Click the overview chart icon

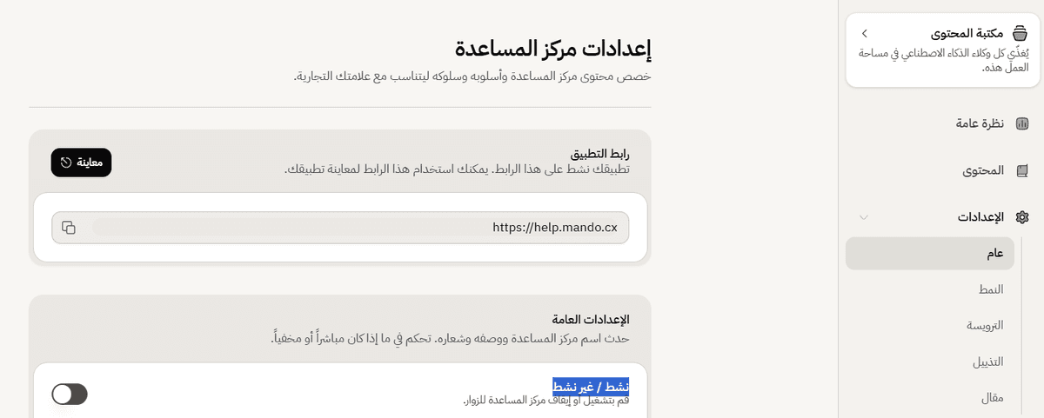1022,123
